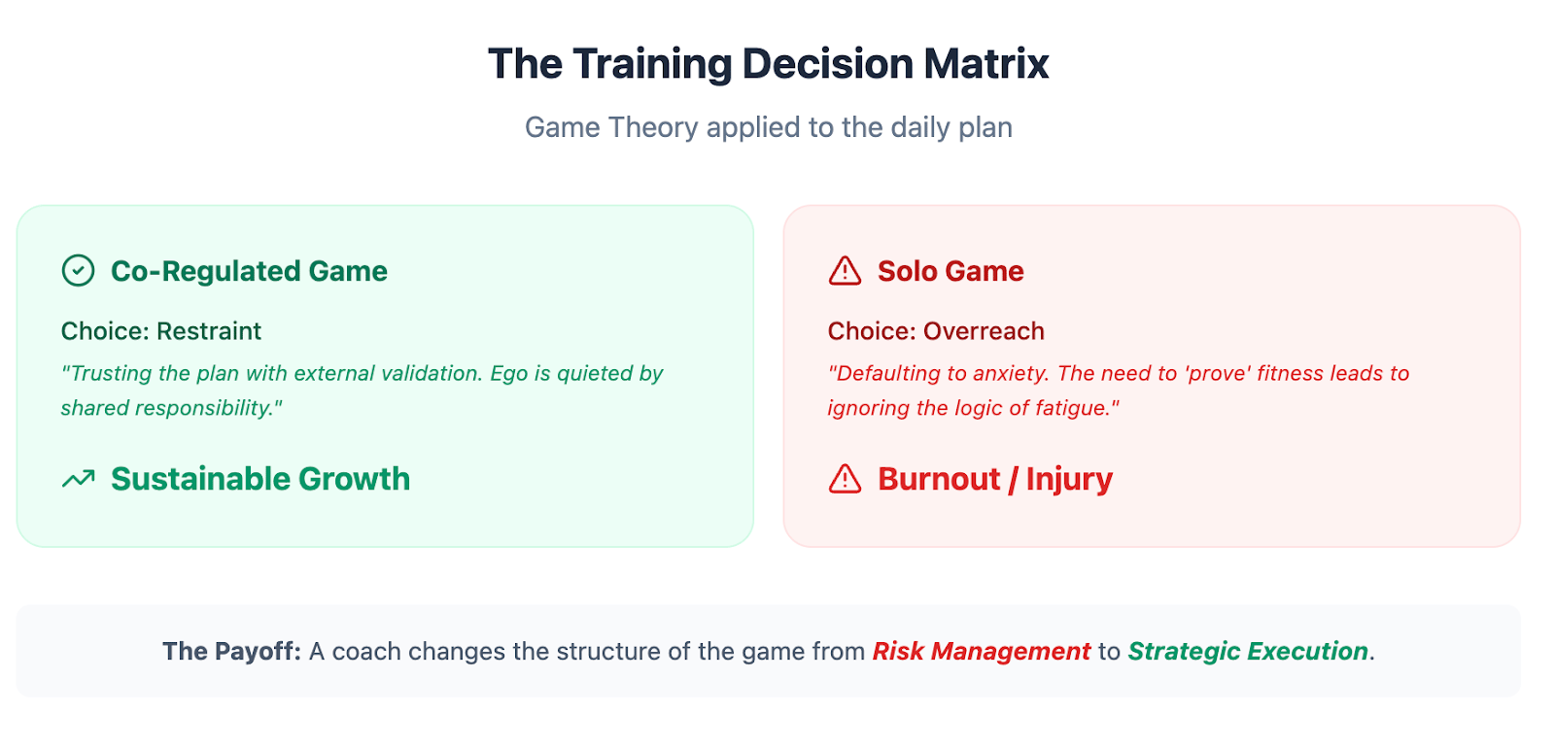Click the 'Burnout / Injury' outcome text
Viewport: 1555px width, 747px height.
(x=994, y=479)
